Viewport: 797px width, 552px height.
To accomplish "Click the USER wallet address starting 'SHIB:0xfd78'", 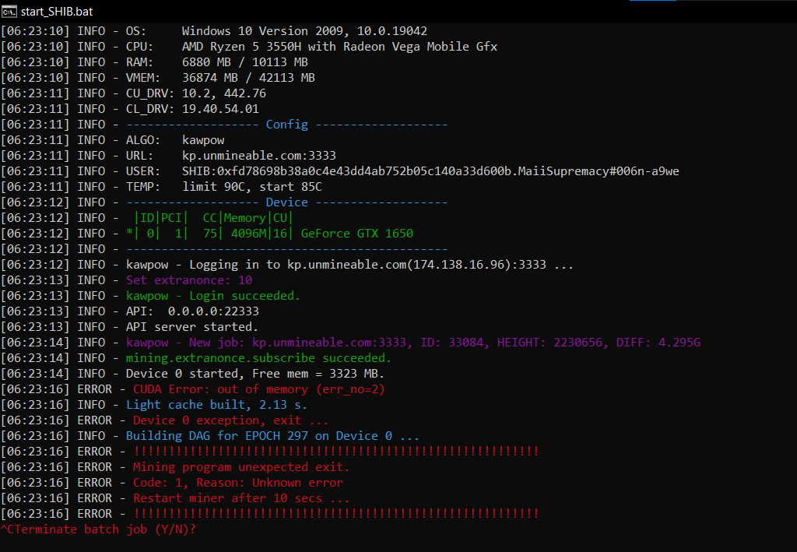I will coord(430,171).
